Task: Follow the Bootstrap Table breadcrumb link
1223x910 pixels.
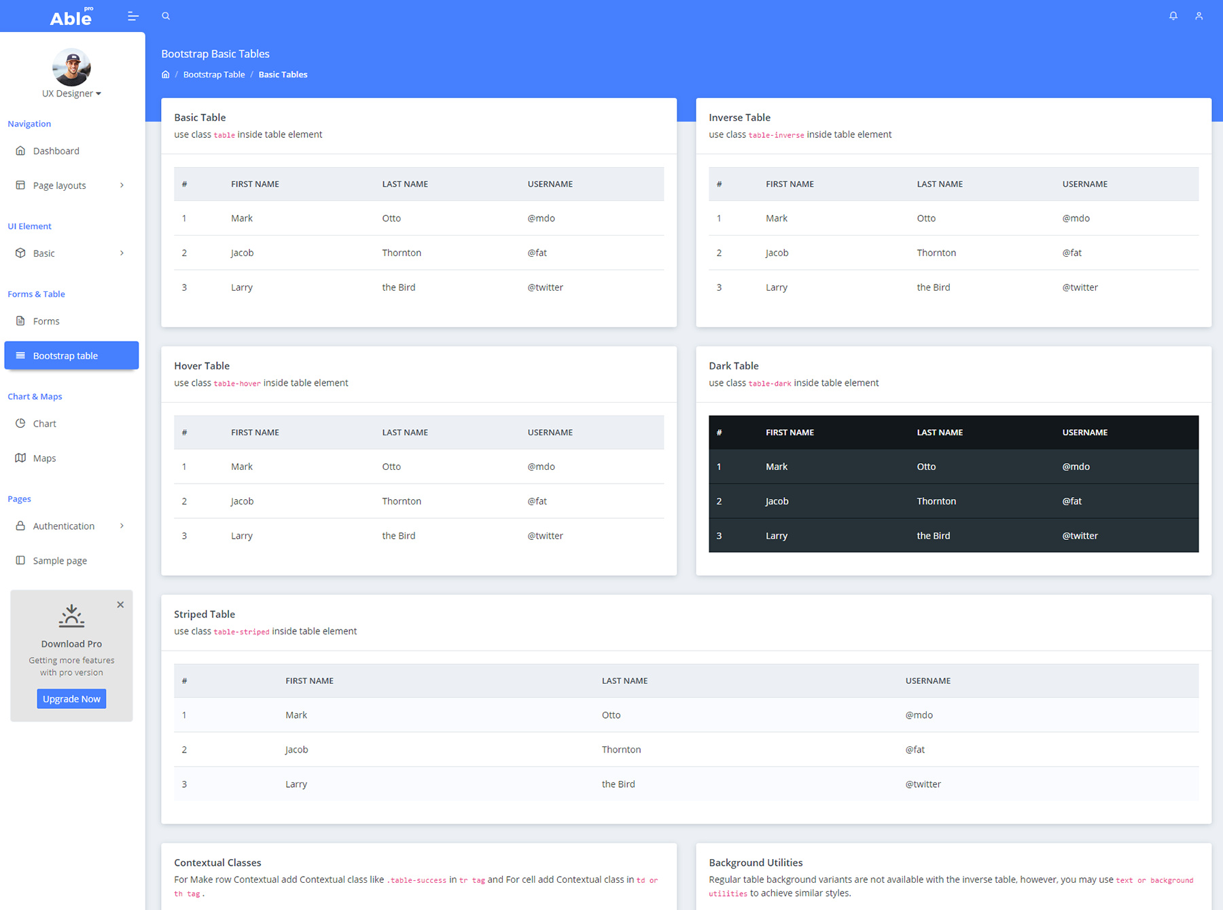Action: tap(213, 75)
